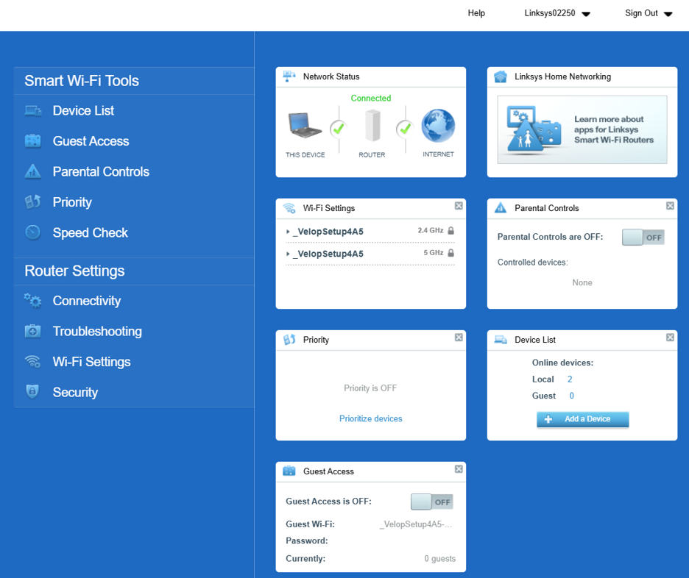Open Troubleshooting in Router Settings
Image resolution: width=689 pixels, height=578 pixels.
pyautogui.click(x=97, y=332)
